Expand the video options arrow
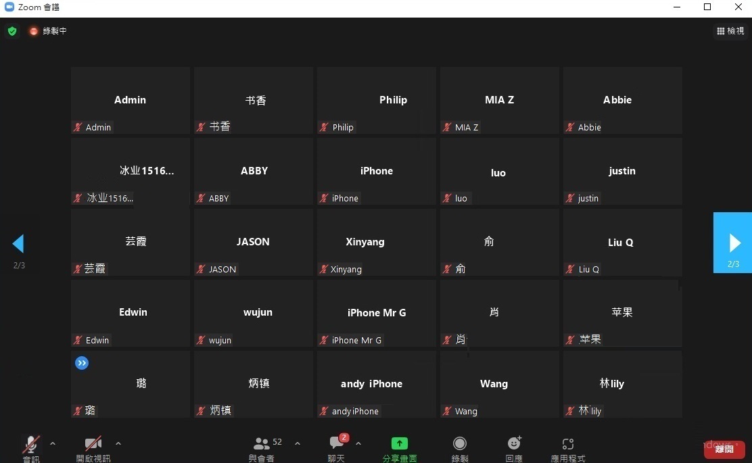This screenshot has width=752, height=463. click(x=118, y=443)
